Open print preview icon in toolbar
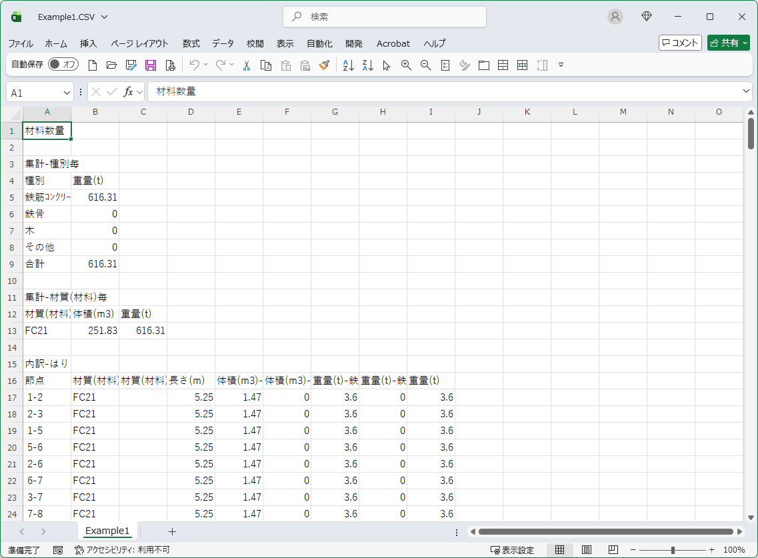The width and height of the screenshot is (758, 558). (x=170, y=65)
